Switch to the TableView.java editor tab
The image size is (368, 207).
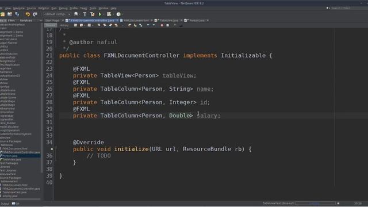pyautogui.click(x=168, y=21)
